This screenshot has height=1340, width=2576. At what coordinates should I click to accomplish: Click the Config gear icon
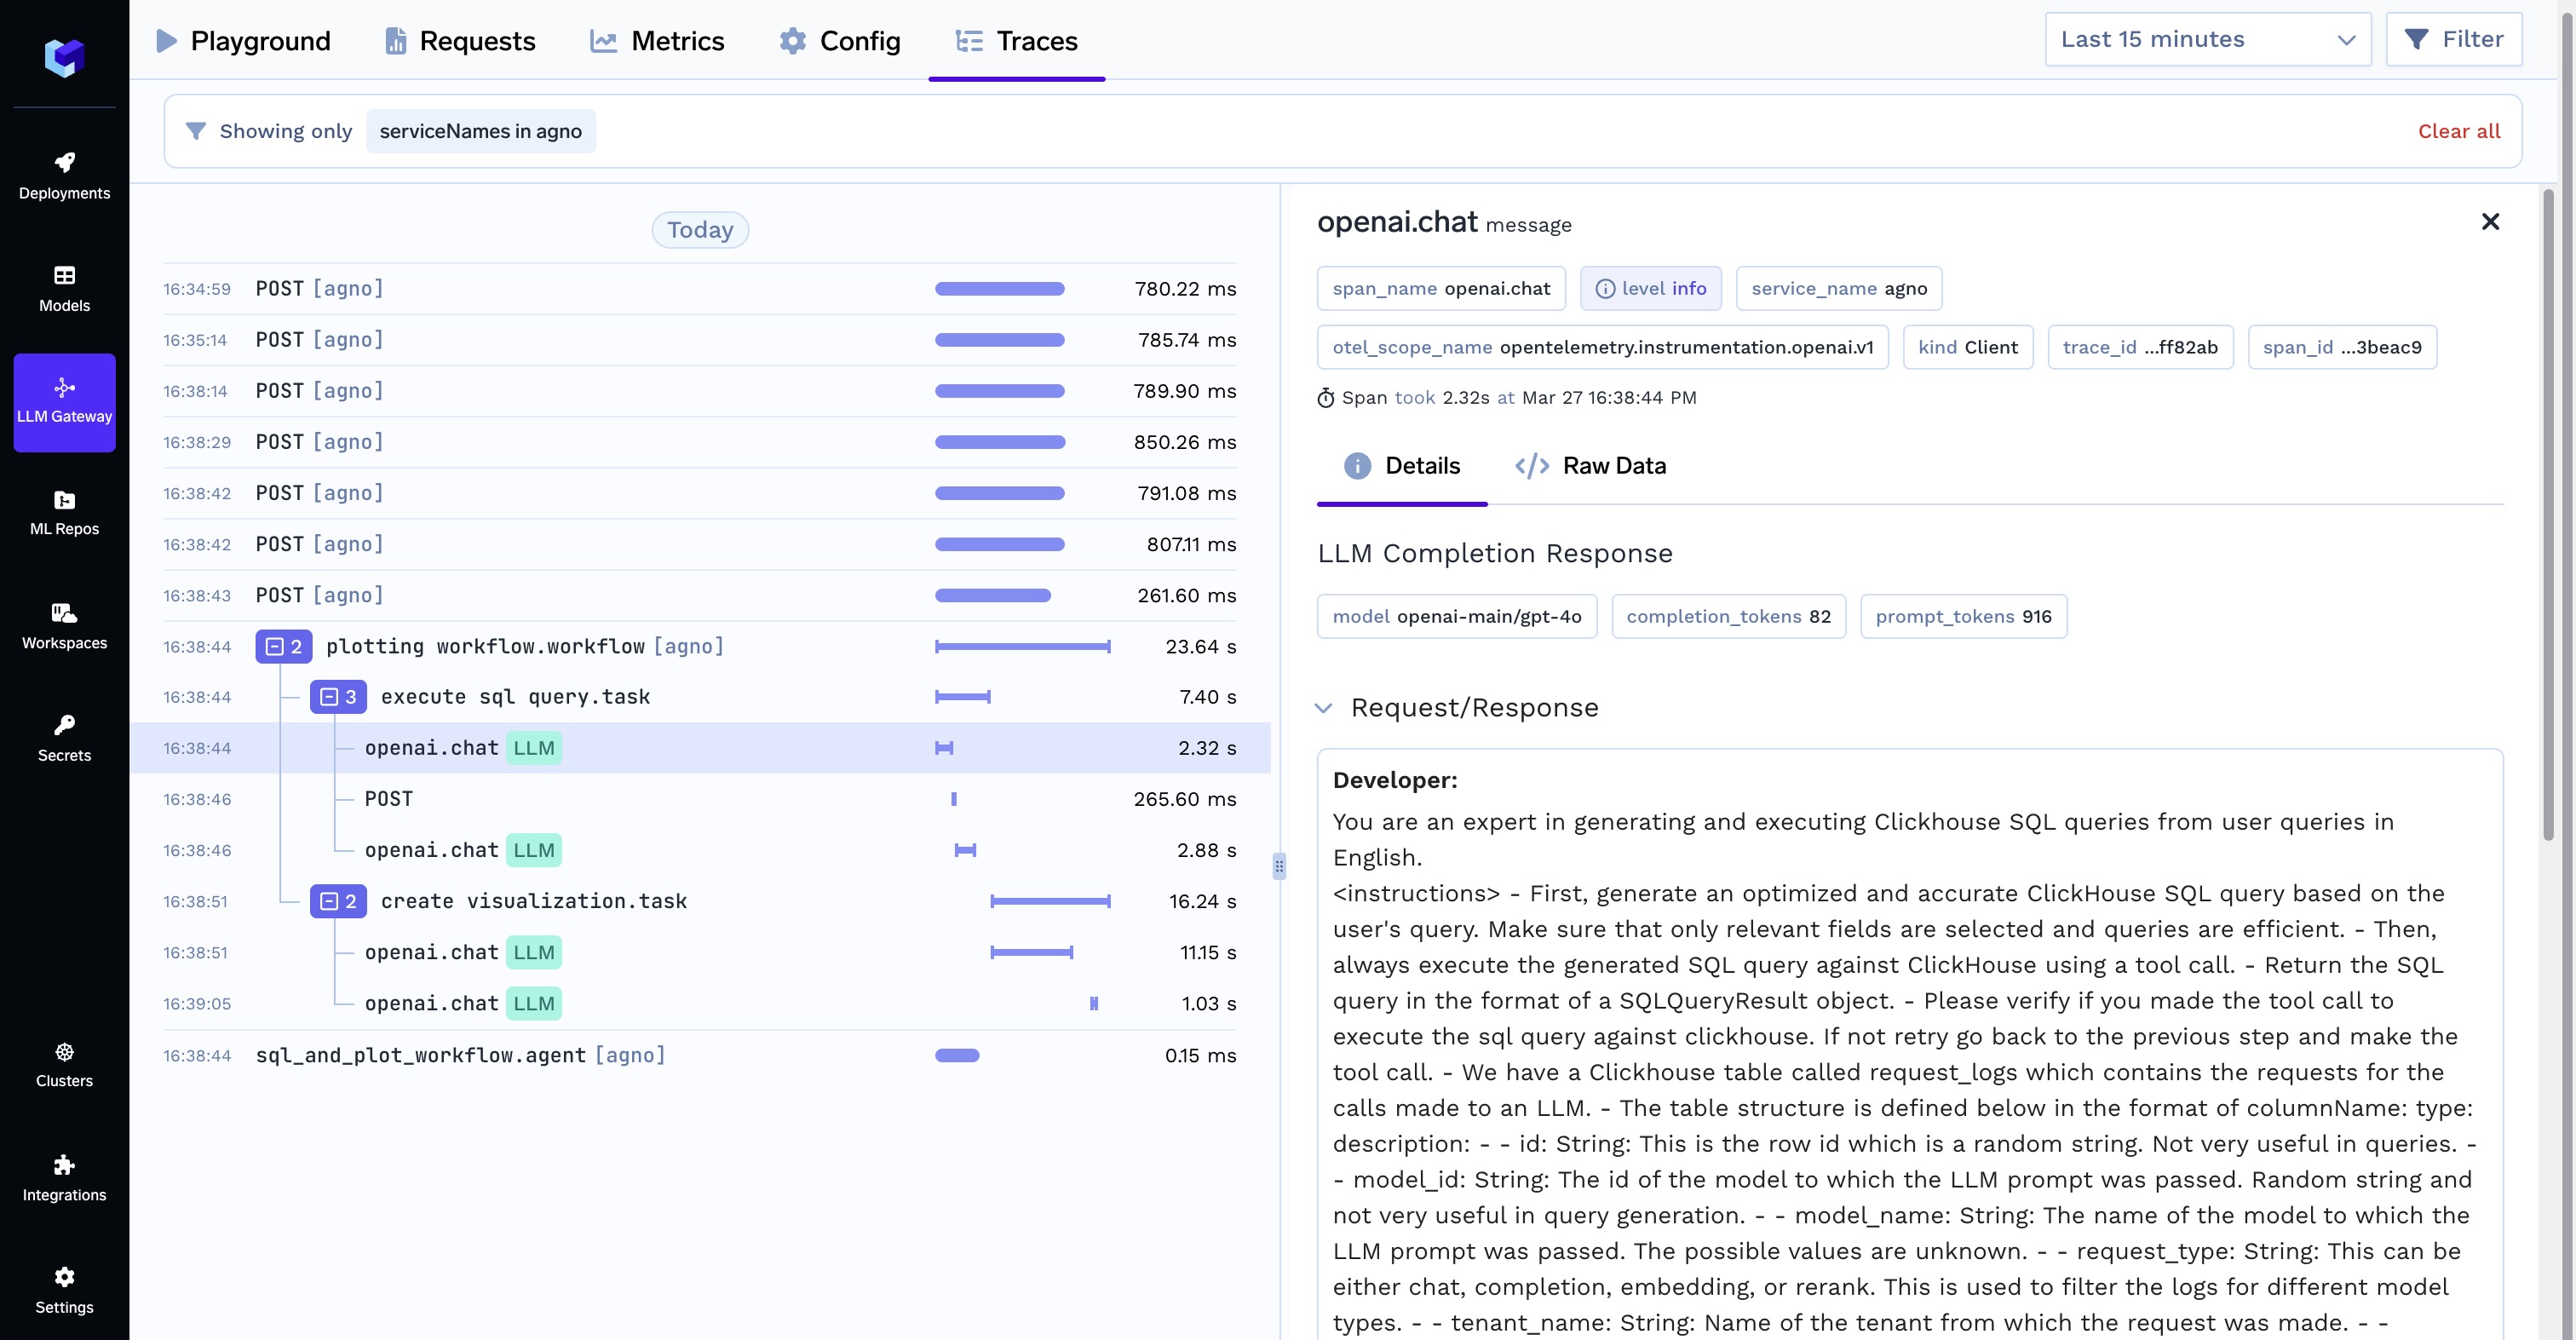click(x=793, y=41)
